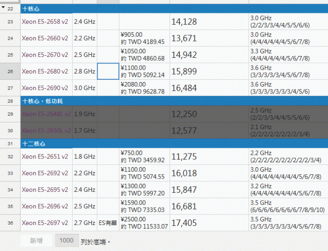Select row header 36

(10, 223)
